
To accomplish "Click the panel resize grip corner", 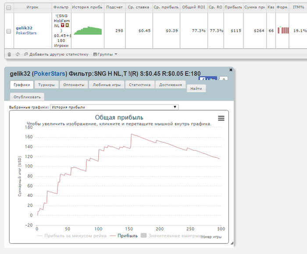I will coord(232,243).
